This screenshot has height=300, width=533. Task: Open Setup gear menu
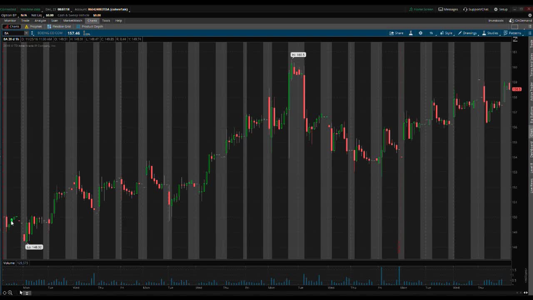pos(501,9)
